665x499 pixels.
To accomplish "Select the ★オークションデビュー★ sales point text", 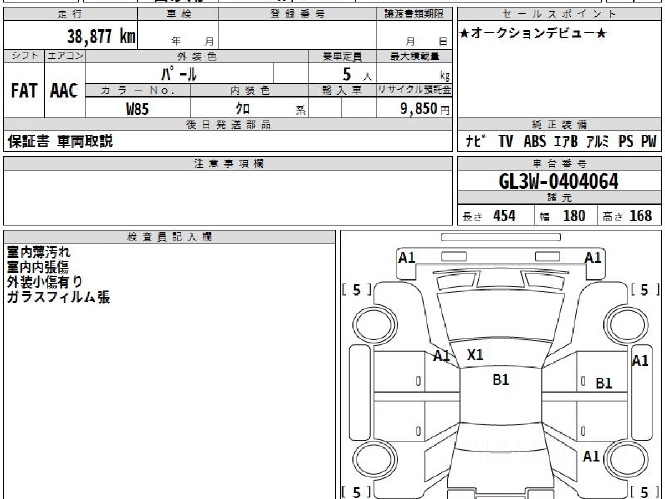I will coord(533,33).
